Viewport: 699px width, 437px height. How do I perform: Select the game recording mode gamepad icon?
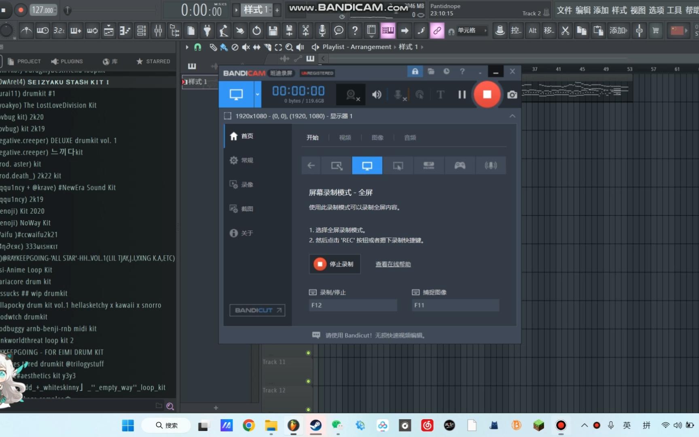coord(460,165)
